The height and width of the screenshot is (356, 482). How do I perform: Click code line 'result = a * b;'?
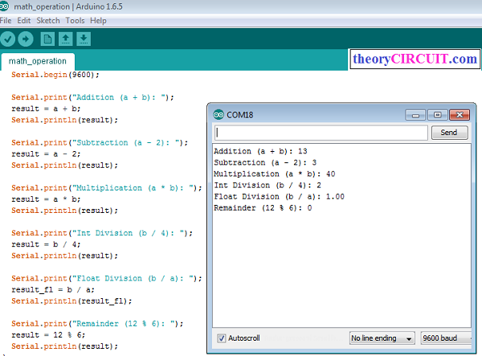tap(46, 199)
